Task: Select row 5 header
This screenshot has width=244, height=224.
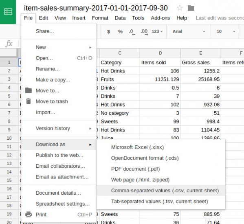Action: 9,96
